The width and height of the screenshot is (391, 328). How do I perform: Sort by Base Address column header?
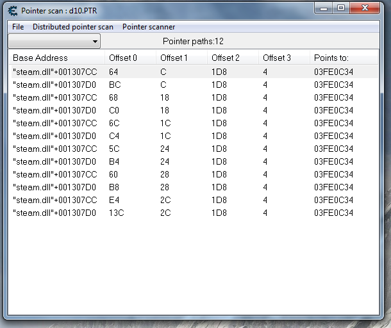pos(40,58)
